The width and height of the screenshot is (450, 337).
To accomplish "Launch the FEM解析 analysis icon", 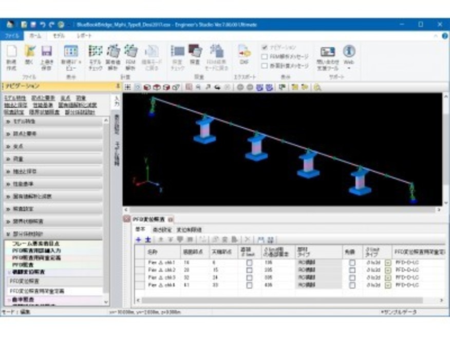I will pyautogui.click(x=131, y=52).
